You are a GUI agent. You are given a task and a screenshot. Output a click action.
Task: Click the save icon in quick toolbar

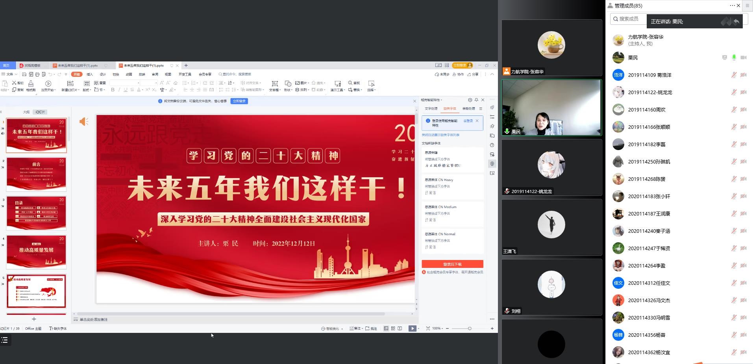(24, 74)
